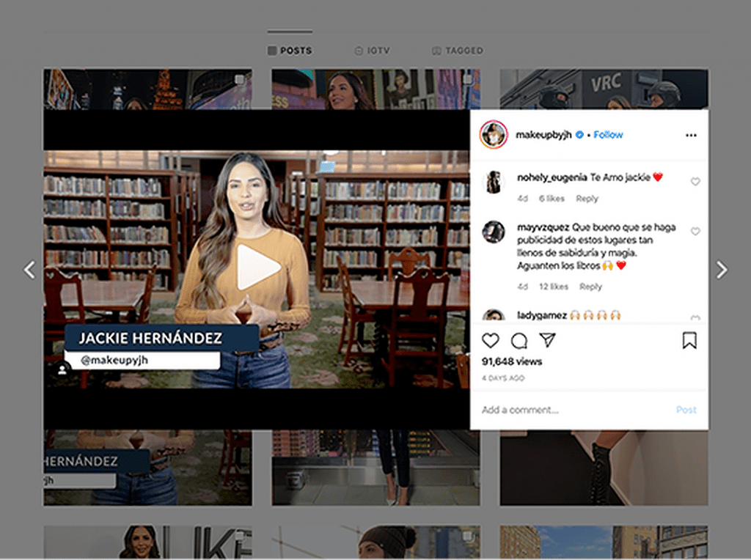The width and height of the screenshot is (751, 560).
Task: Open the 4d timestamp on mayvzquez's comment
Action: click(522, 287)
